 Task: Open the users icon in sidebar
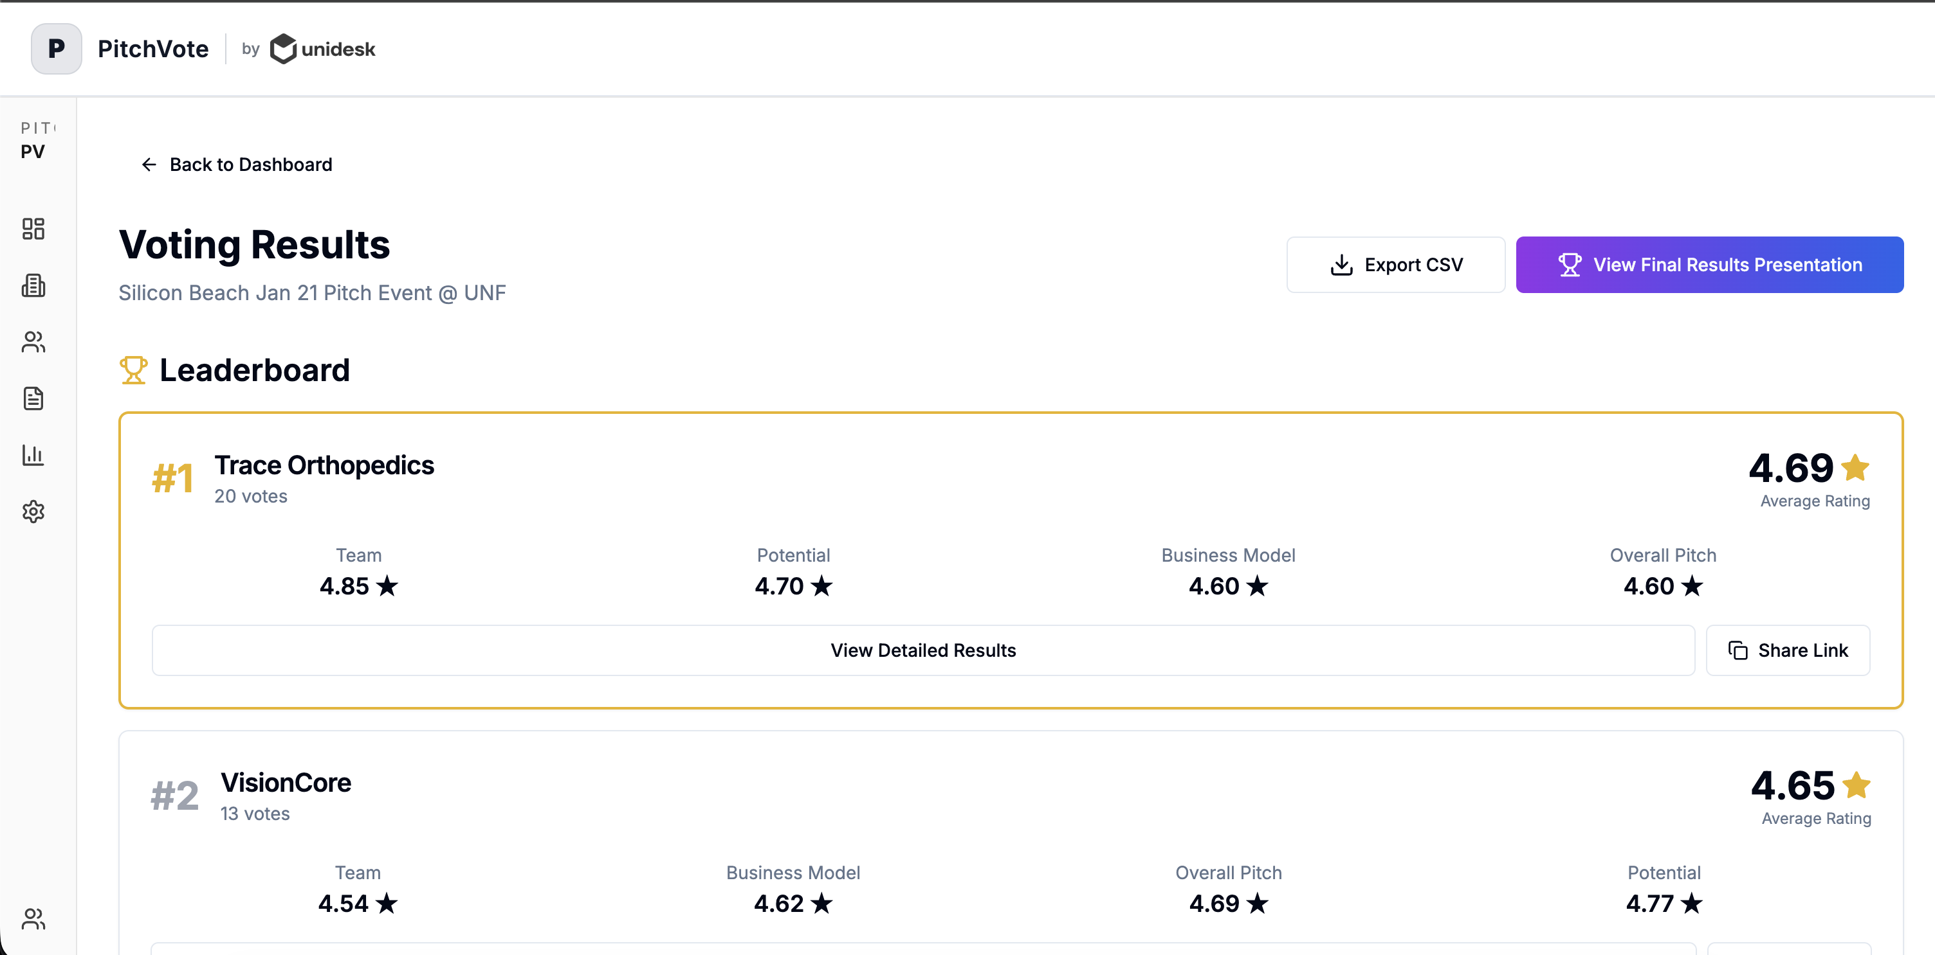point(33,342)
